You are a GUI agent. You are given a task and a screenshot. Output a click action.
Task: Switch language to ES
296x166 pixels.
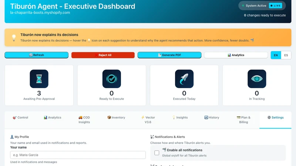286,55
